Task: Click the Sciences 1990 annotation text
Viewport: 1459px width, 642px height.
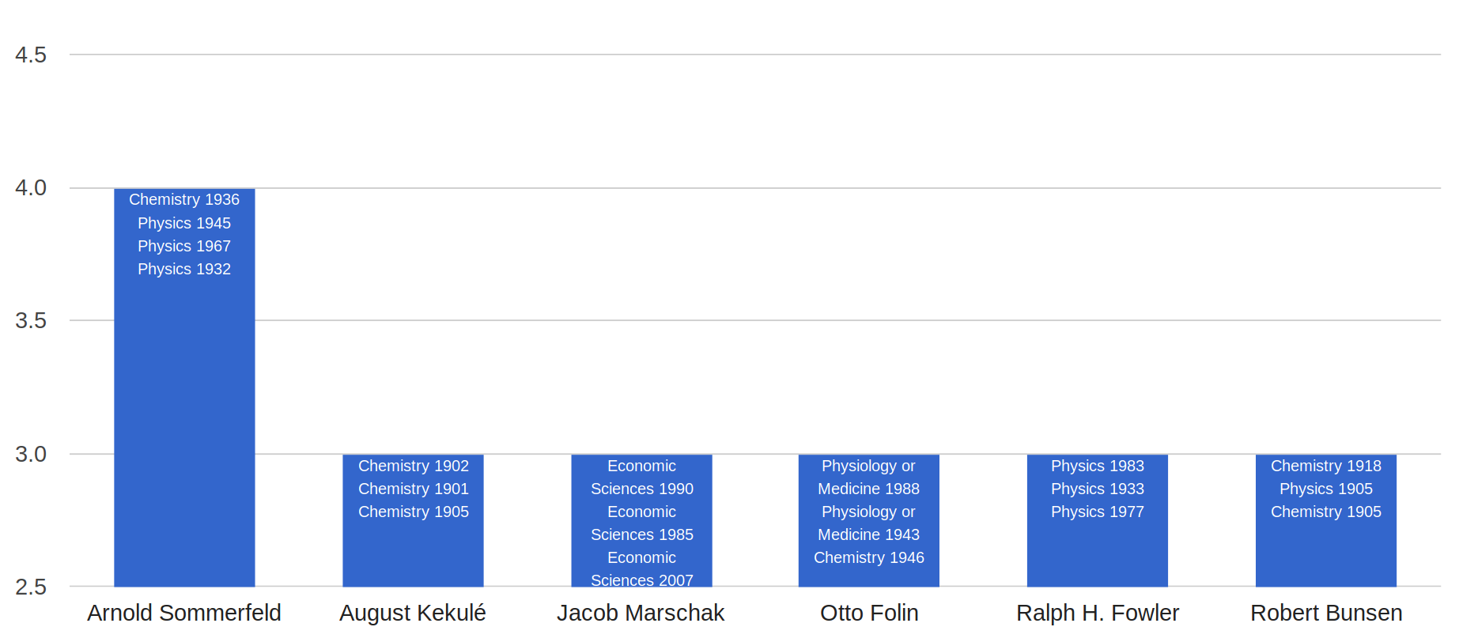Action: click(641, 489)
